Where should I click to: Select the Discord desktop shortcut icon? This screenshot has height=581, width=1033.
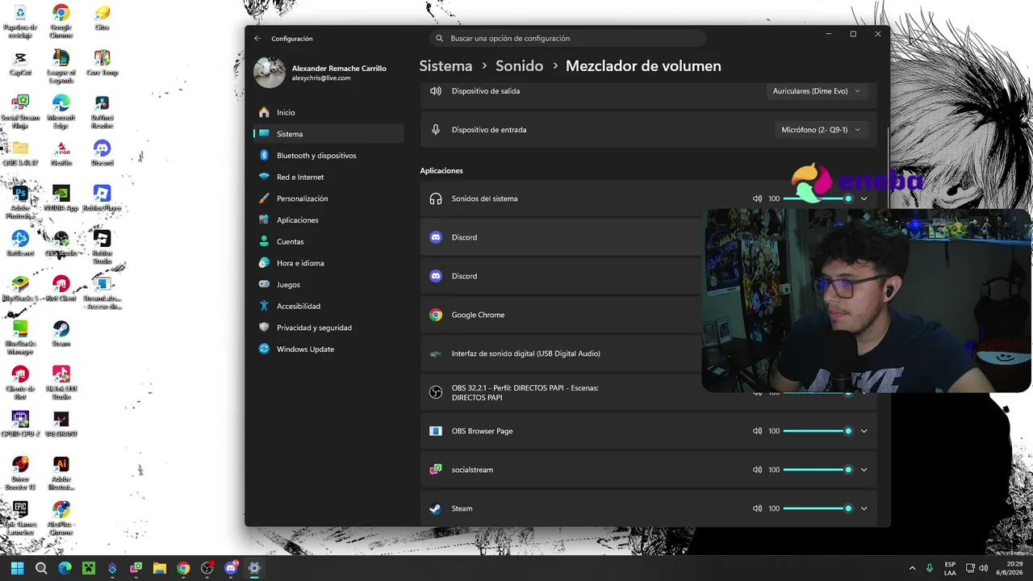click(x=102, y=154)
